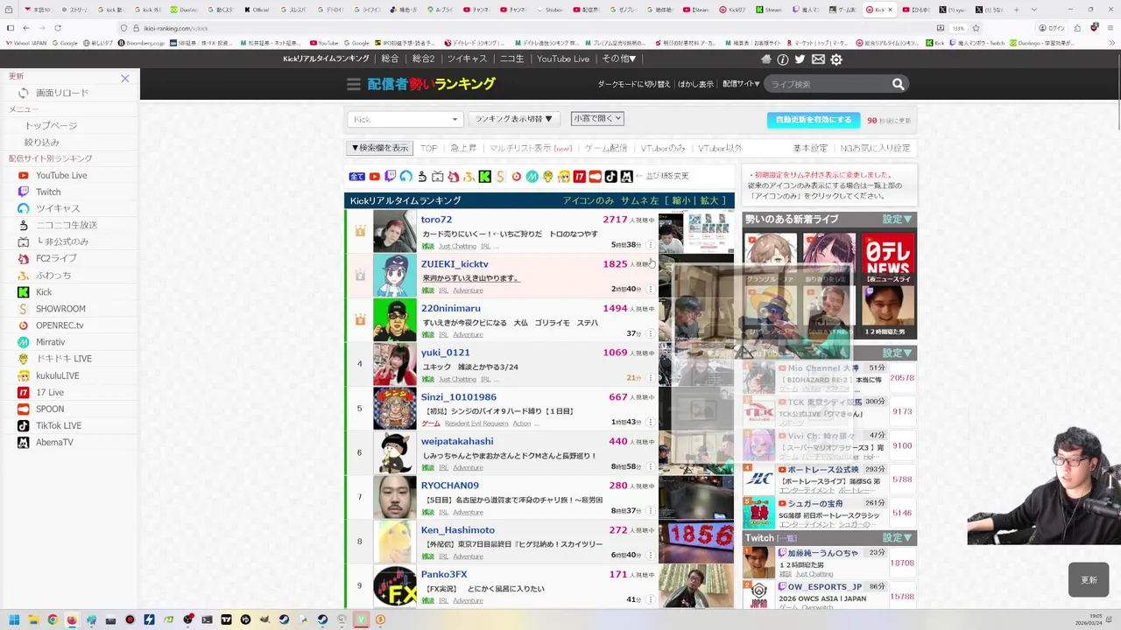Screen dimensions: 1121x630
Task: Filter by the TikTok icon in the site row
Action: [x=610, y=176]
